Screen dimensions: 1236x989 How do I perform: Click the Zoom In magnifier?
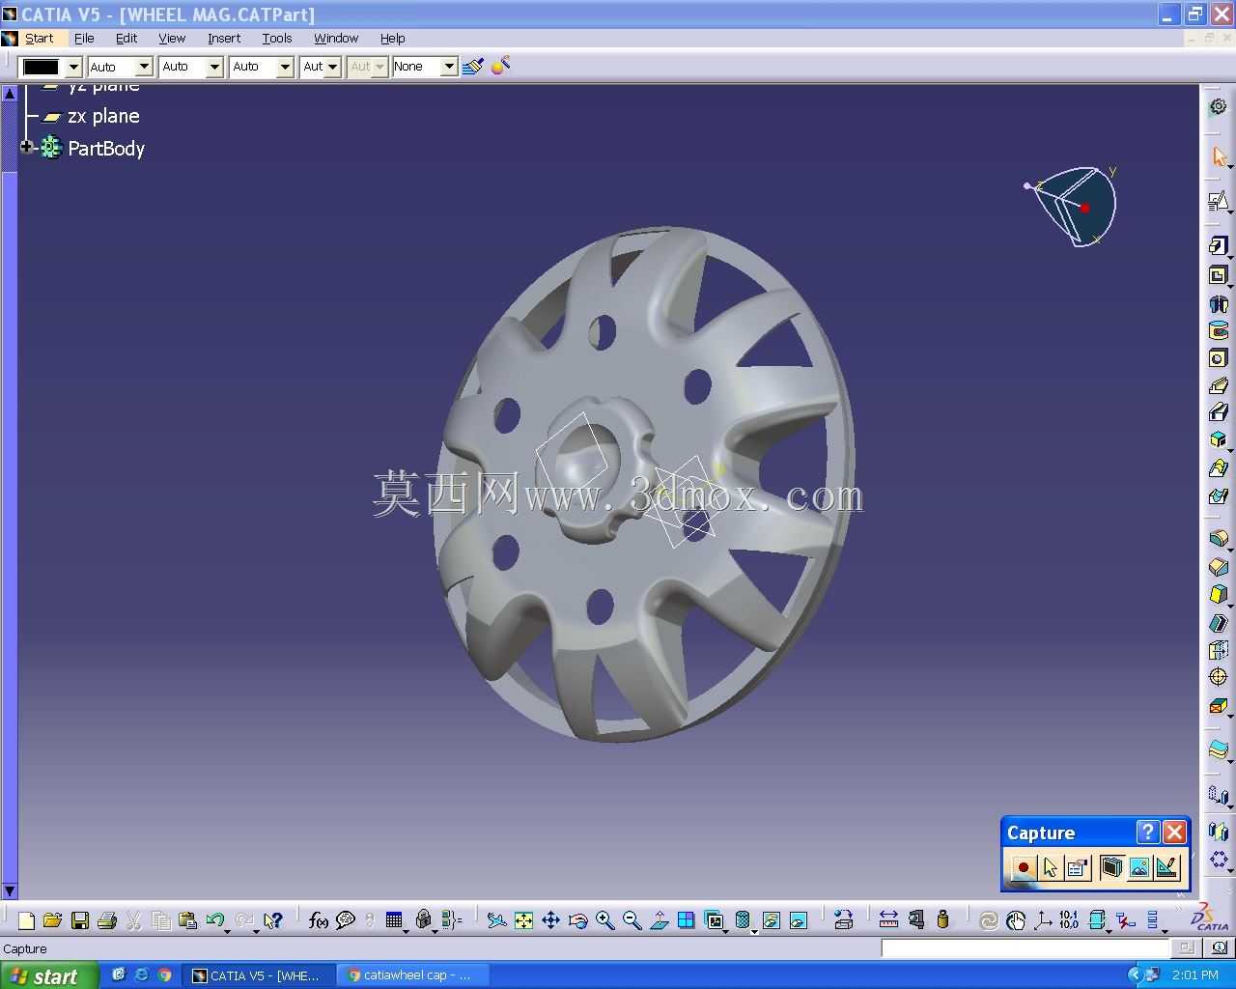coord(605,920)
